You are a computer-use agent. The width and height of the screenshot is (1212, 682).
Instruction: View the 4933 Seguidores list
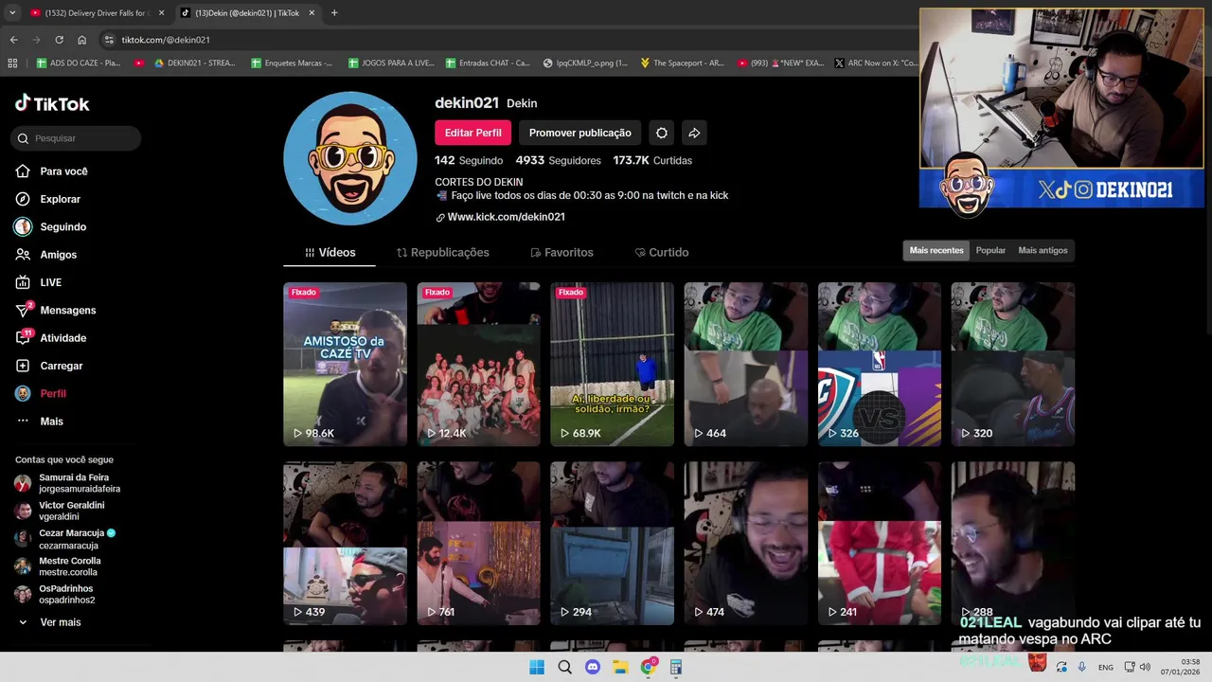(557, 161)
